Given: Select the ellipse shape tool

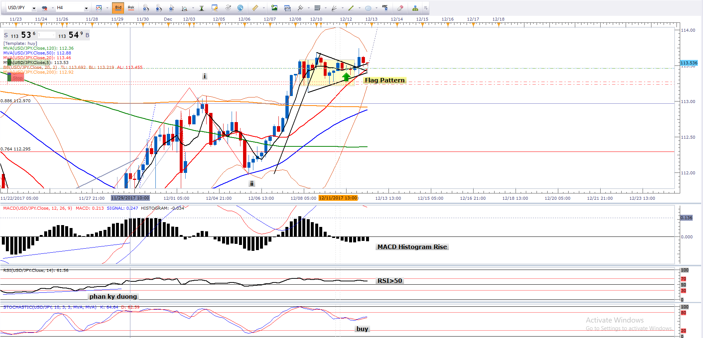Looking at the screenshot, I should pyautogui.click(x=368, y=8).
